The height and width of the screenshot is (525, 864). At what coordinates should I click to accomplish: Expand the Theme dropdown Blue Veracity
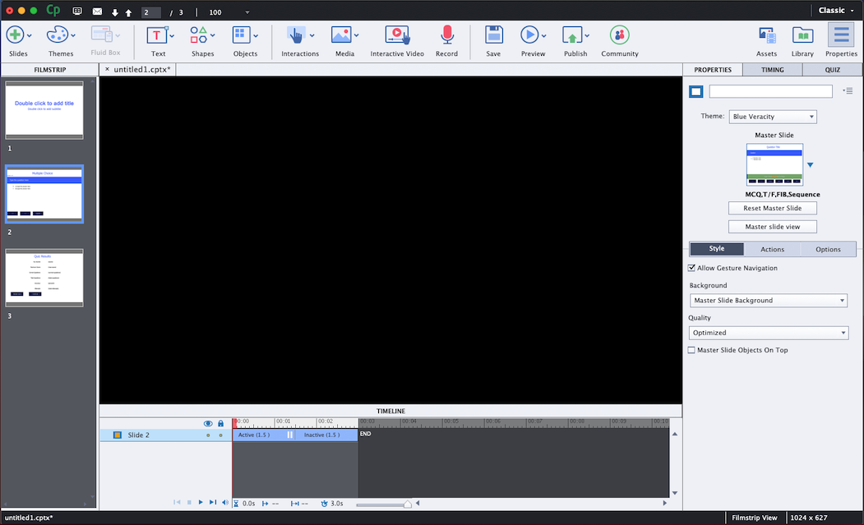772,117
